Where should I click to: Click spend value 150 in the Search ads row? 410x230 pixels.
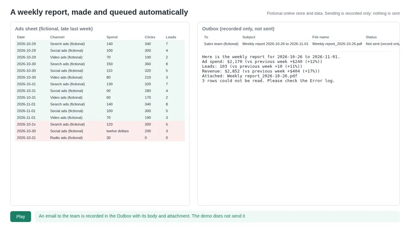[109, 64]
